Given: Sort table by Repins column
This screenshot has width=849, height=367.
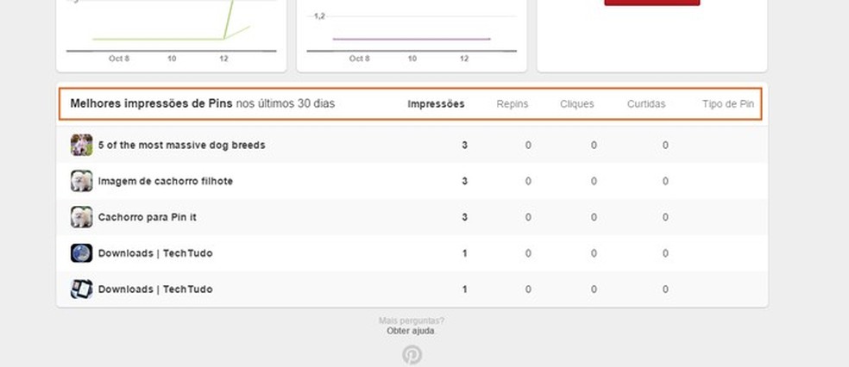Looking at the screenshot, I should coord(513,103).
